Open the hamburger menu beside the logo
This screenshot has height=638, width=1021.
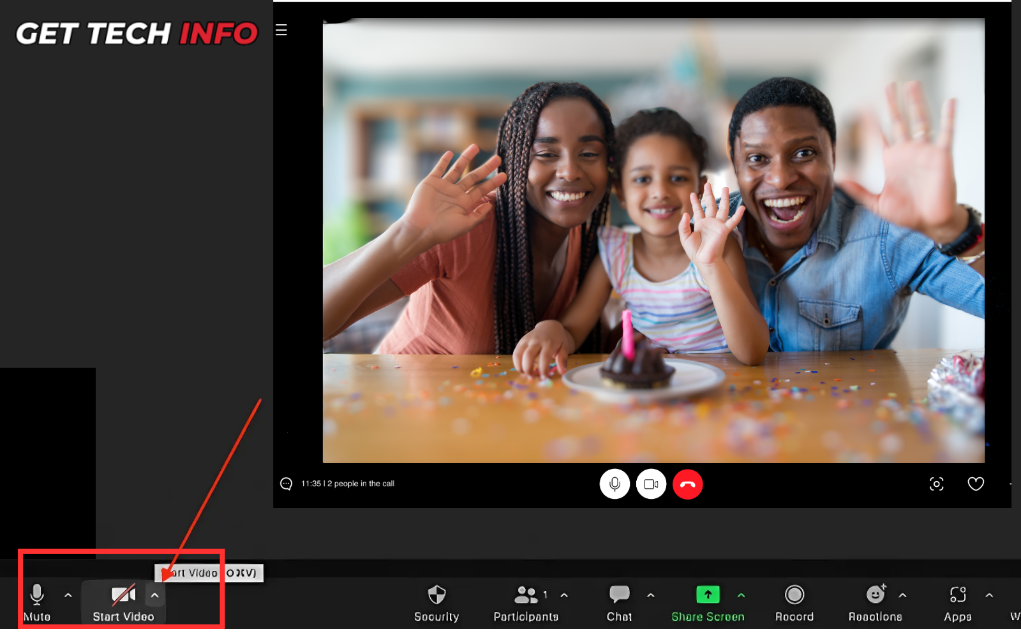281,30
